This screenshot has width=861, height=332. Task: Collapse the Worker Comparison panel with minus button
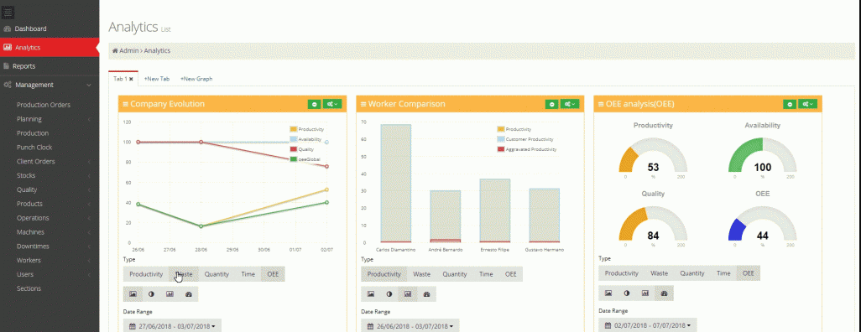pyautogui.click(x=551, y=104)
